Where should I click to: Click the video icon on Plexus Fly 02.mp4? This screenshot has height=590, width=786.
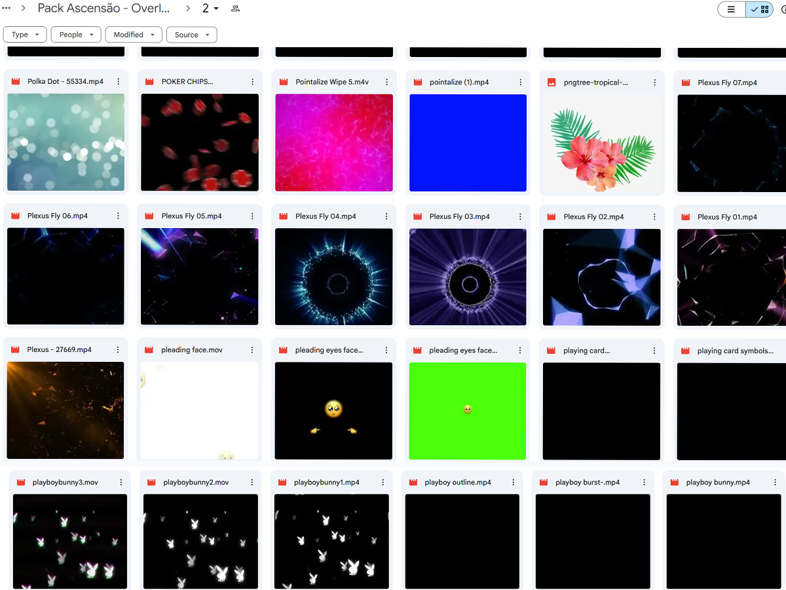[x=551, y=216]
